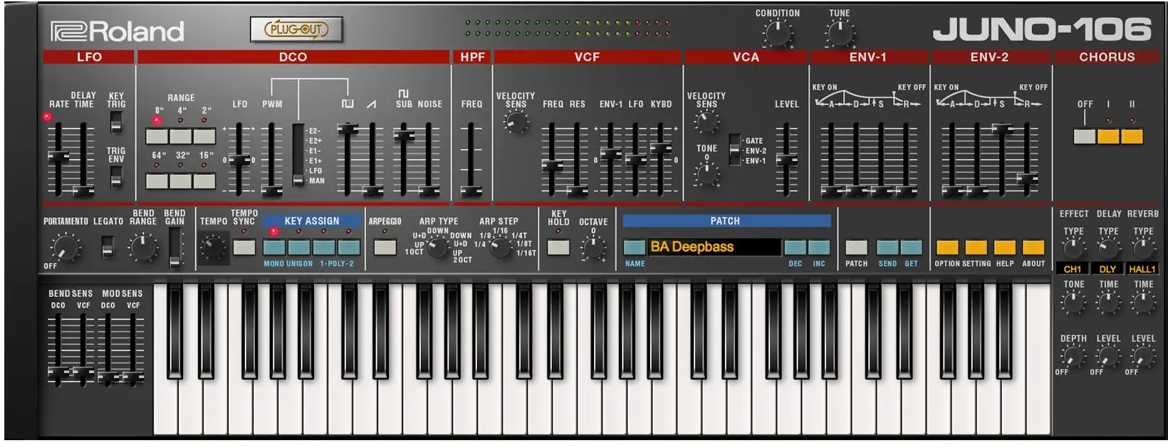
Task: Select the UNISON key assign button
Action: coord(299,247)
